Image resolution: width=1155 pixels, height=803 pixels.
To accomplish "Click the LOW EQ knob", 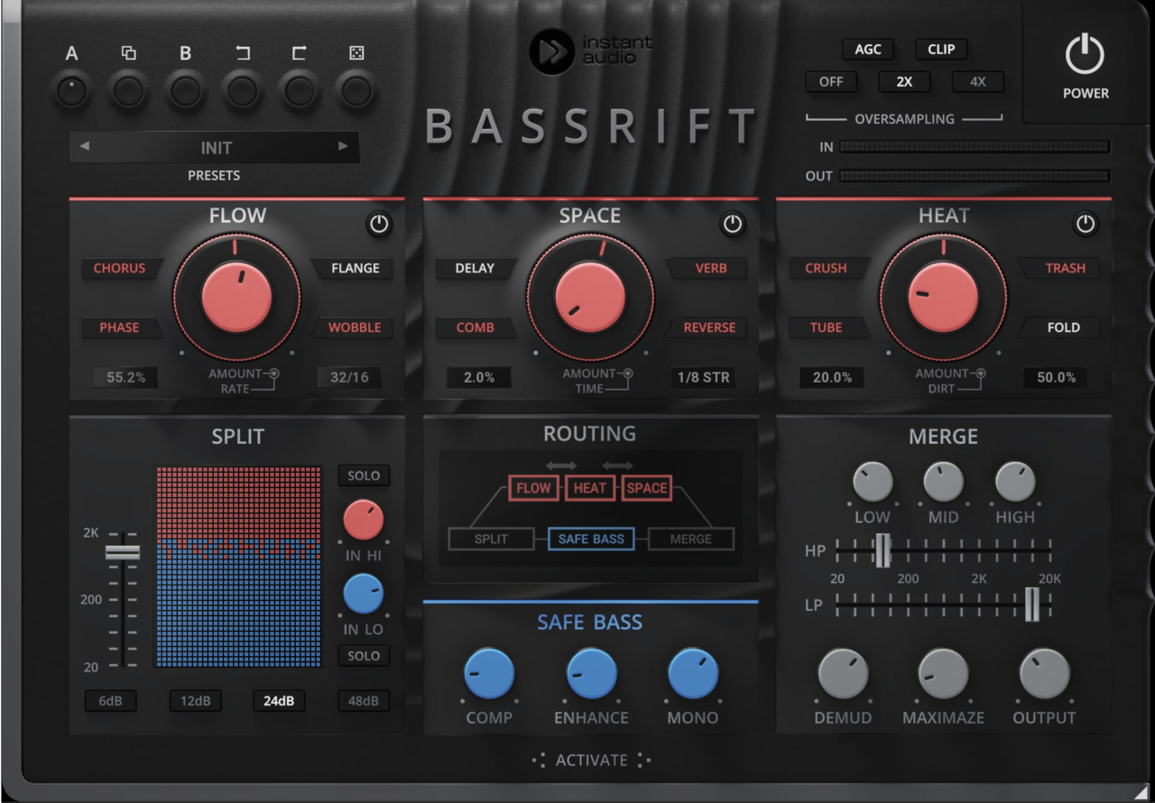I will pos(873,482).
